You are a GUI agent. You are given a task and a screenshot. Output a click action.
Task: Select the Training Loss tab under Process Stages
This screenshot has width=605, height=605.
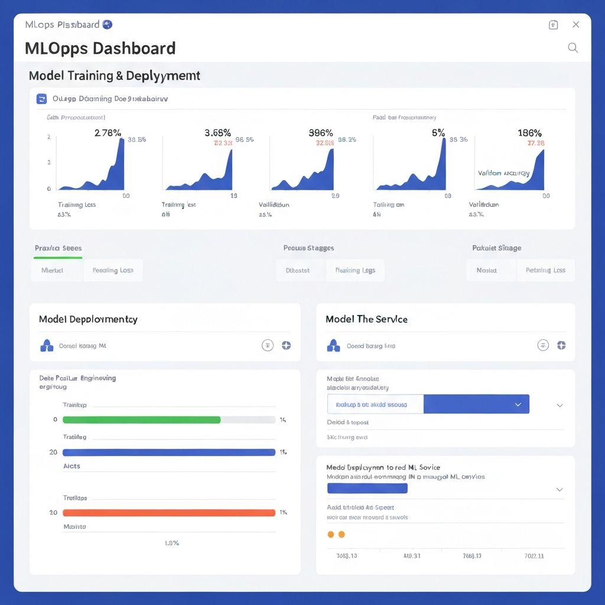click(354, 270)
